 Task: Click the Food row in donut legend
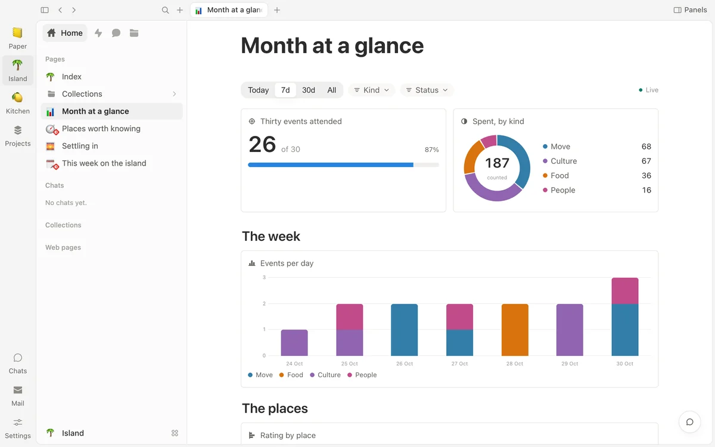(597, 176)
